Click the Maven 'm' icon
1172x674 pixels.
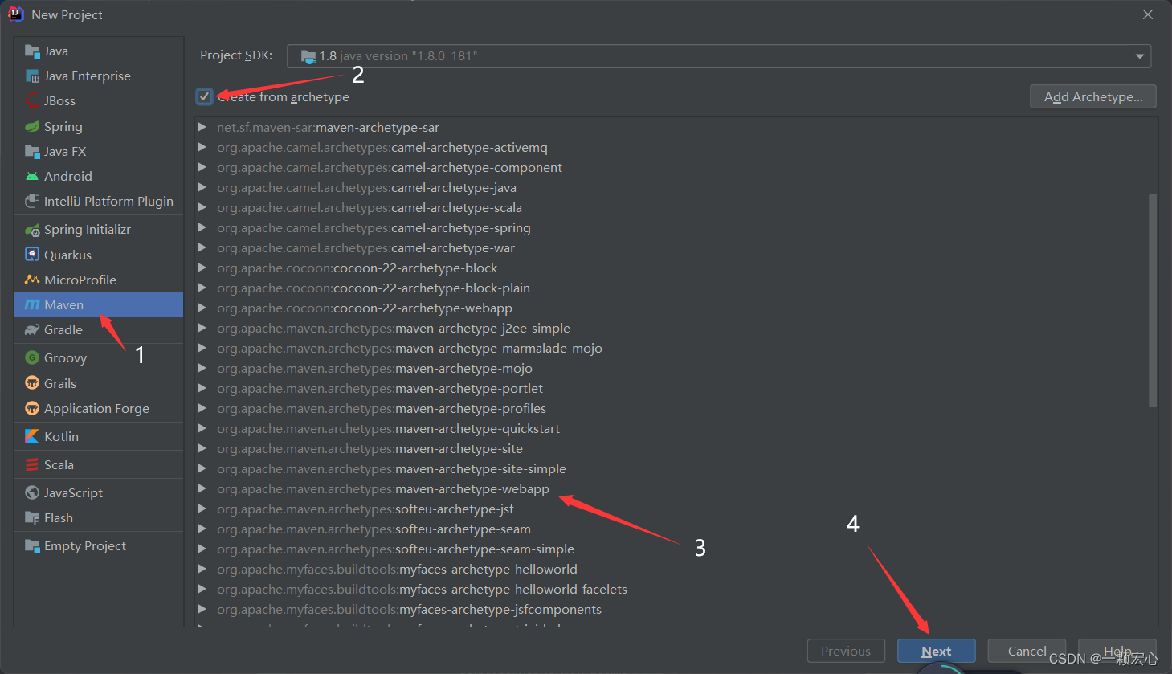pos(32,304)
